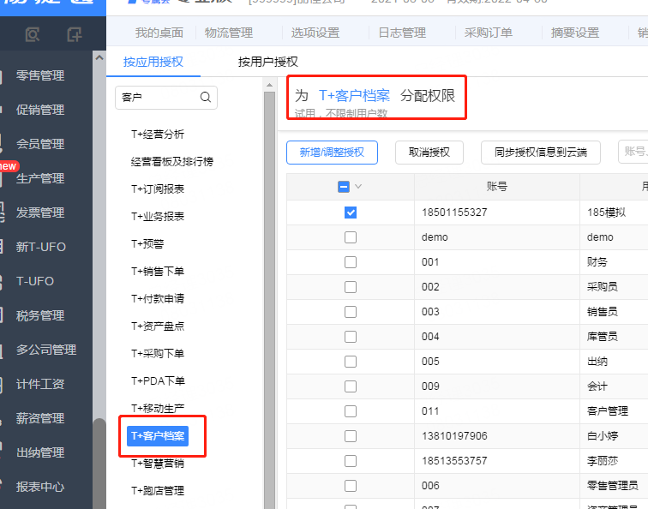
Task: Open 生产管理 in the sidebar
Action: pyautogui.click(x=40, y=178)
